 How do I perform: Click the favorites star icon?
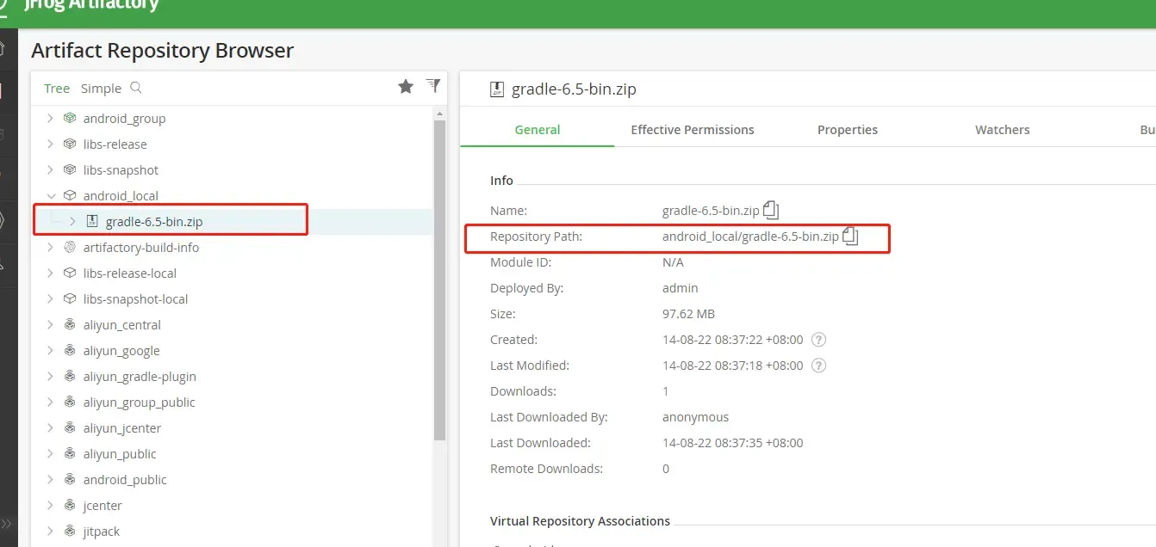pyautogui.click(x=406, y=87)
